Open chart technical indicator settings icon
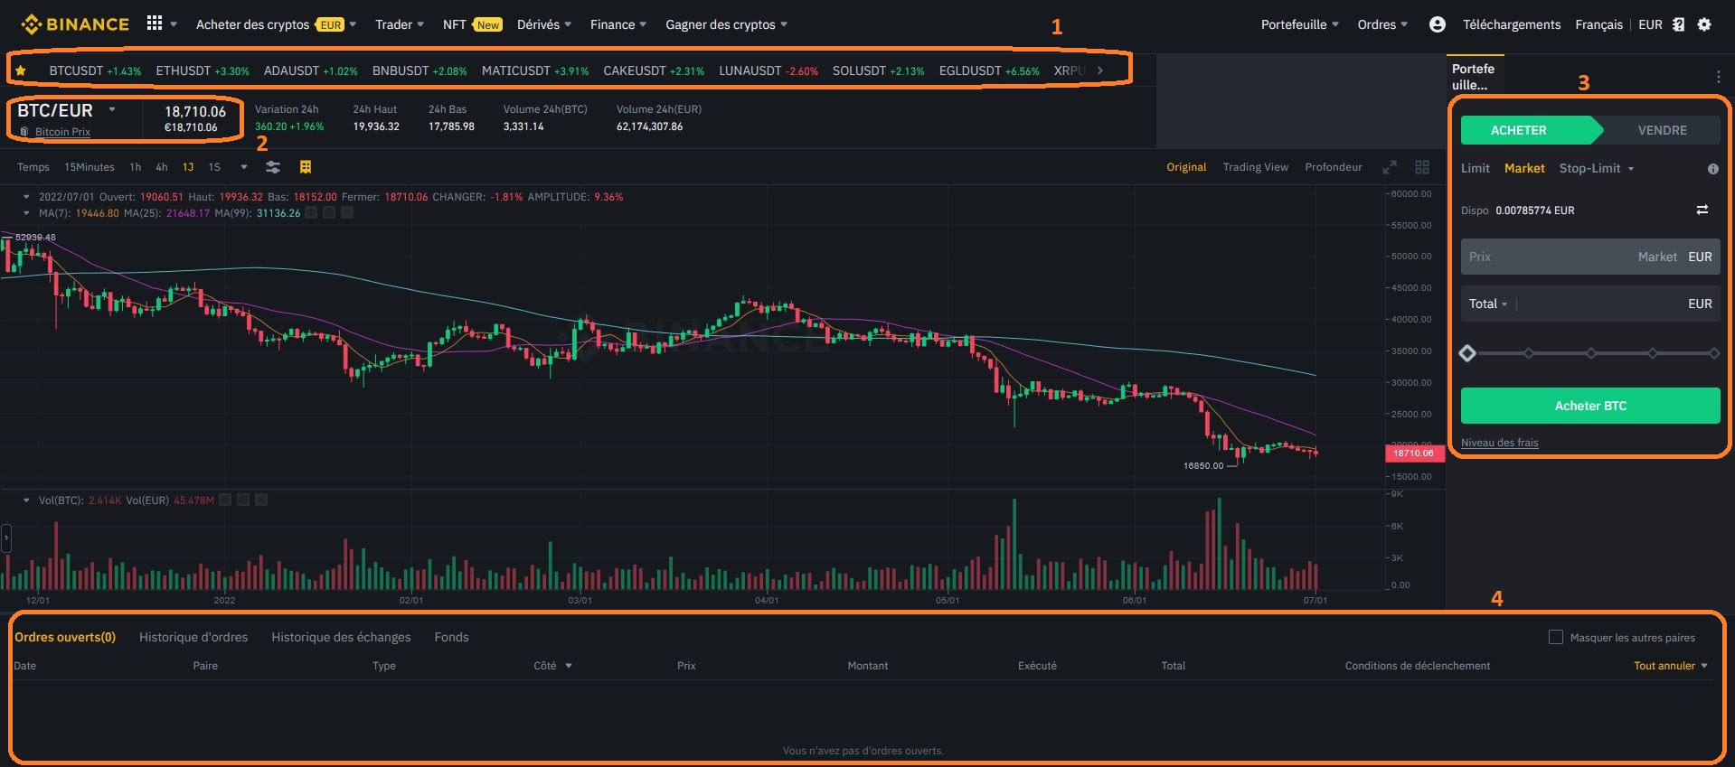Viewport: 1735px width, 767px height. tap(273, 167)
